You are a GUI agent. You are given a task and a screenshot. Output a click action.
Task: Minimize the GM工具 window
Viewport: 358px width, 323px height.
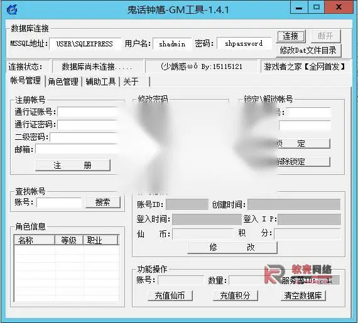(x=299, y=8)
